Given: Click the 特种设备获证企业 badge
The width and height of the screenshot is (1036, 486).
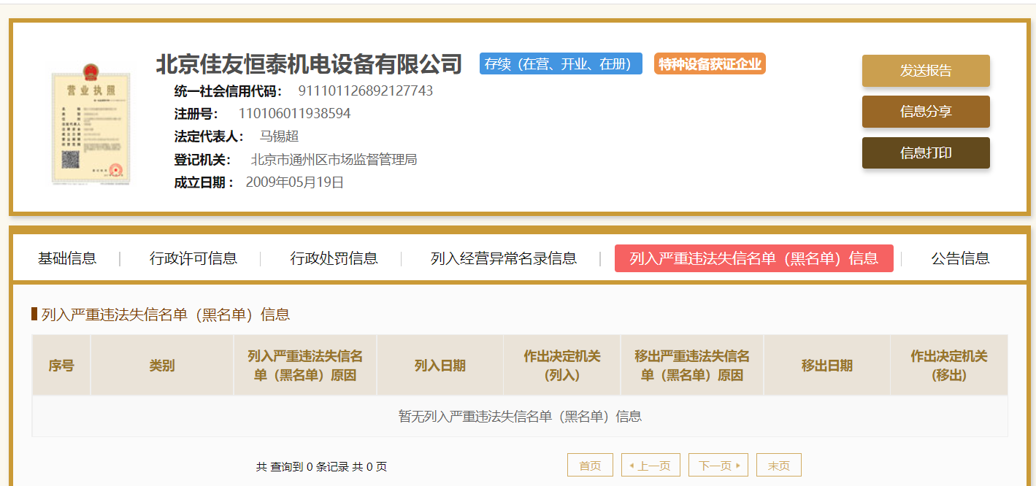Looking at the screenshot, I should pyautogui.click(x=710, y=63).
